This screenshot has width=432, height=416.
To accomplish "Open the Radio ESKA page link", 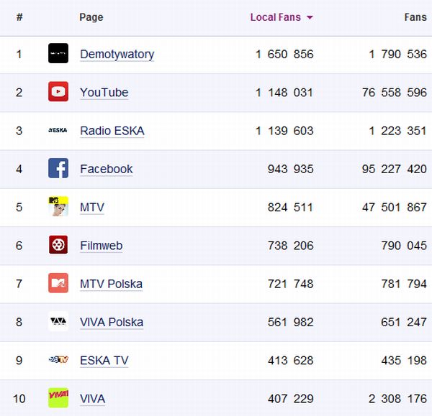I will pyautogui.click(x=112, y=131).
